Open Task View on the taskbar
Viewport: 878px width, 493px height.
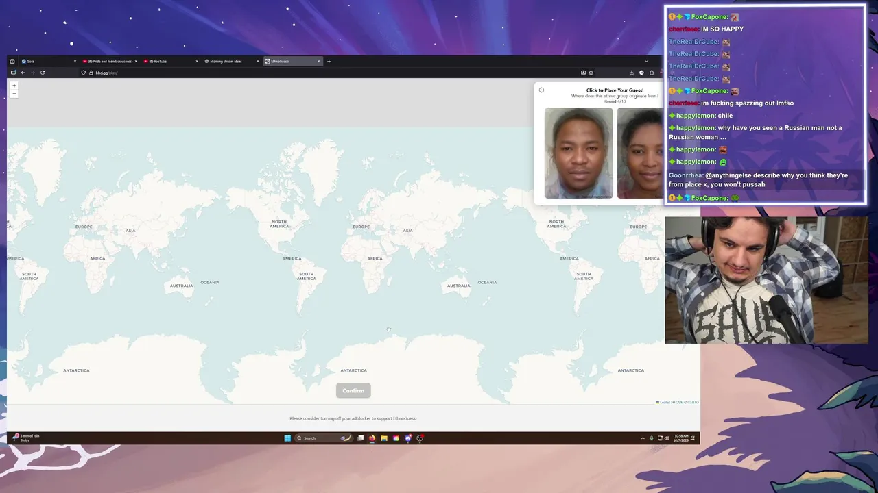click(360, 438)
